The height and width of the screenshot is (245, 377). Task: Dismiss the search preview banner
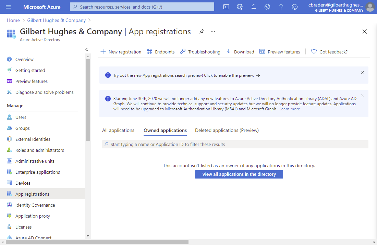coord(363,72)
